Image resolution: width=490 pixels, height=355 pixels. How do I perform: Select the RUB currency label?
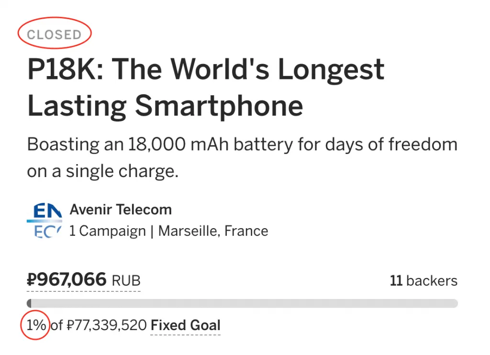point(126,280)
